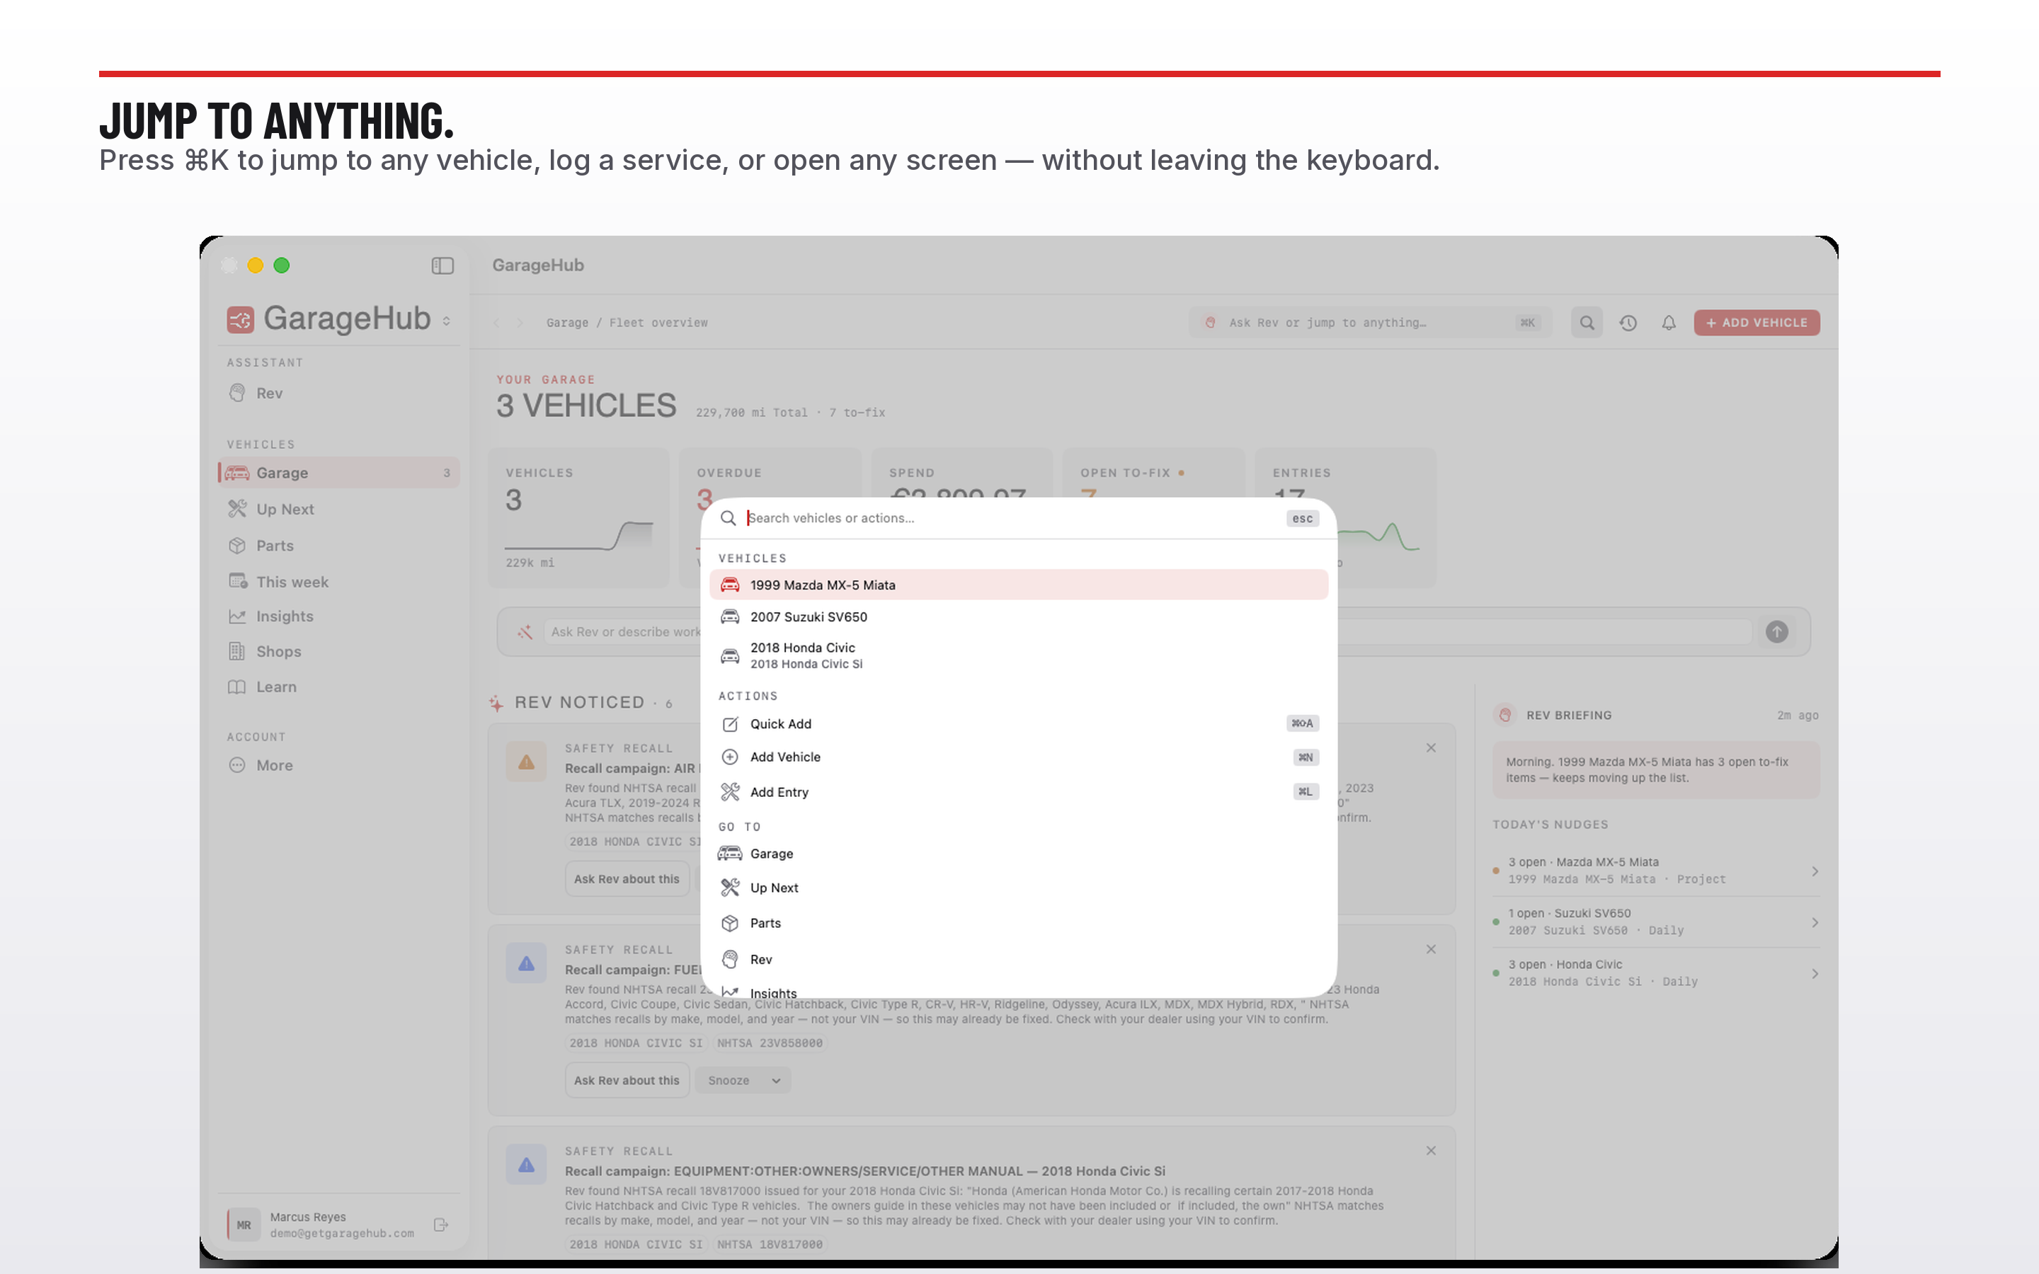Click the sign-out icon beside Marcus Reyes
The height and width of the screenshot is (1274, 2039).
pos(440,1225)
